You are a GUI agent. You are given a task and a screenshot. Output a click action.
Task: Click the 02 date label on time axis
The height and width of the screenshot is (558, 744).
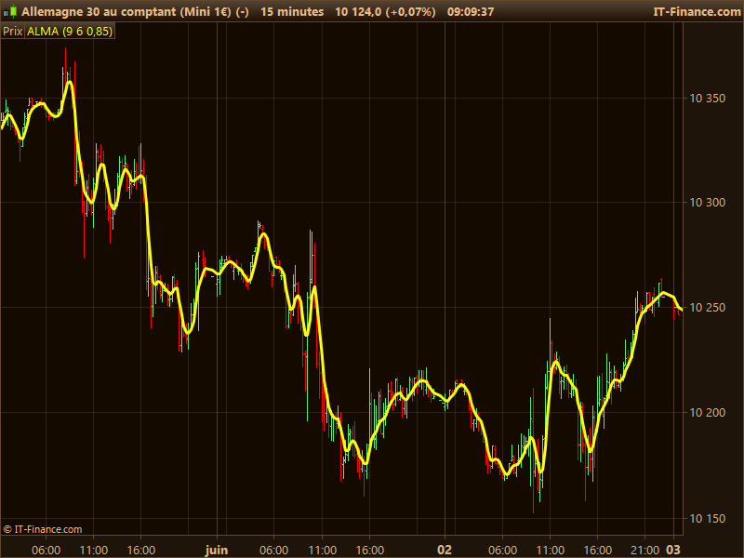(445, 550)
